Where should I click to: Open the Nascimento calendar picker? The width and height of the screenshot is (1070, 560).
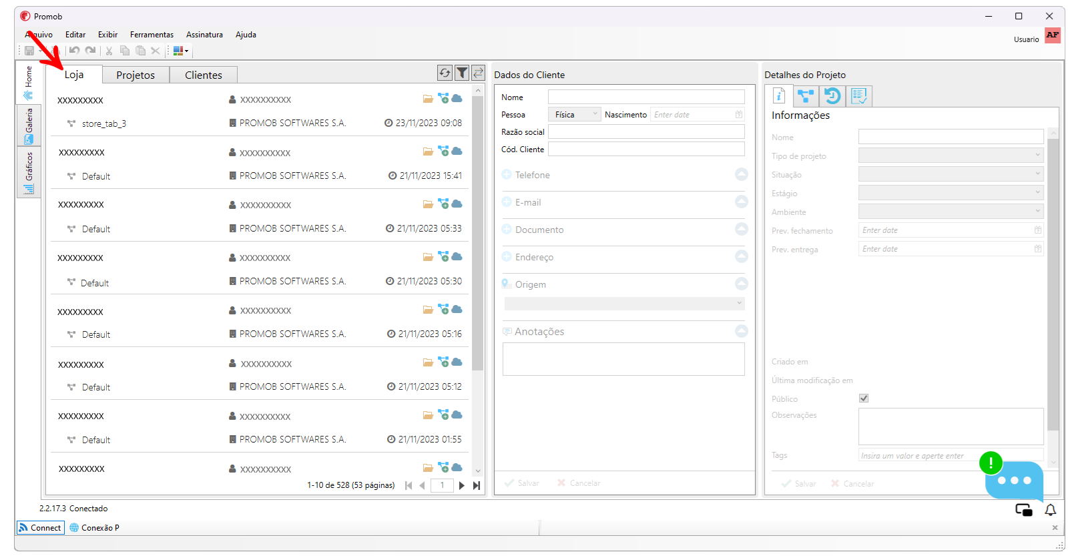[x=739, y=115]
